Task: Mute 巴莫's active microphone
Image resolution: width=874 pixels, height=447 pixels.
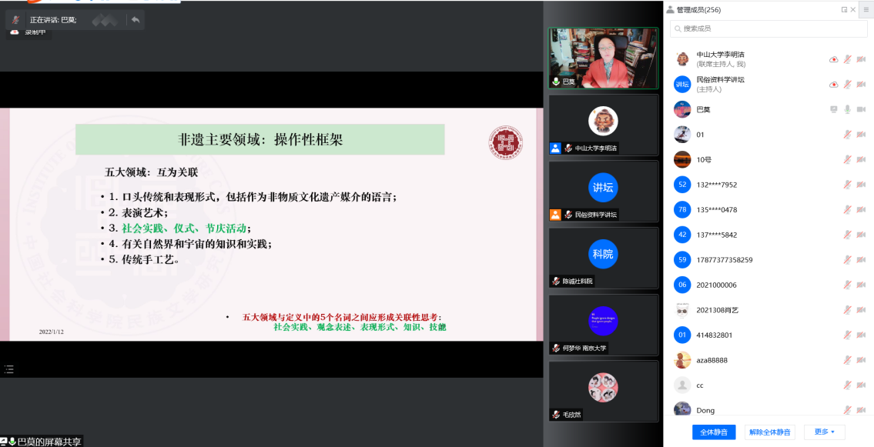Action: pos(847,109)
